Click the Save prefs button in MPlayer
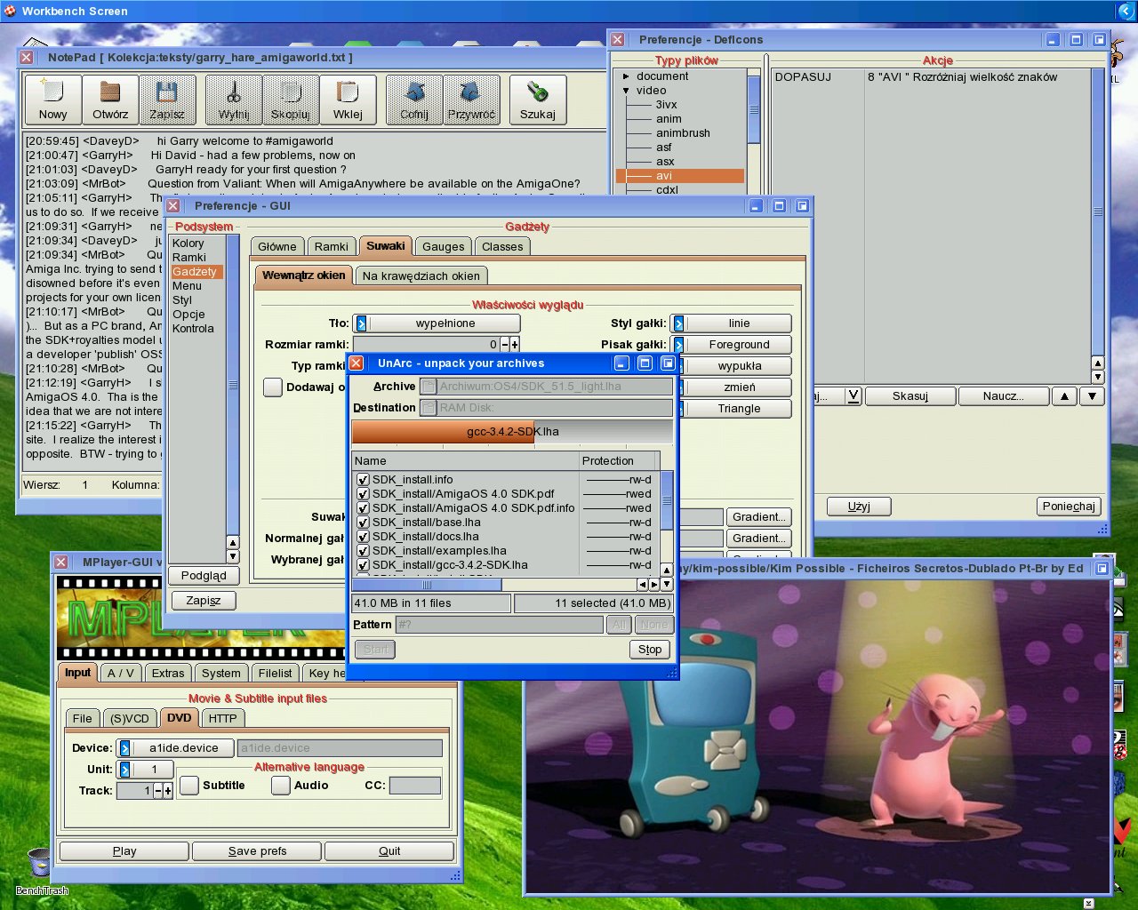Image resolution: width=1138 pixels, height=910 pixels. click(257, 851)
